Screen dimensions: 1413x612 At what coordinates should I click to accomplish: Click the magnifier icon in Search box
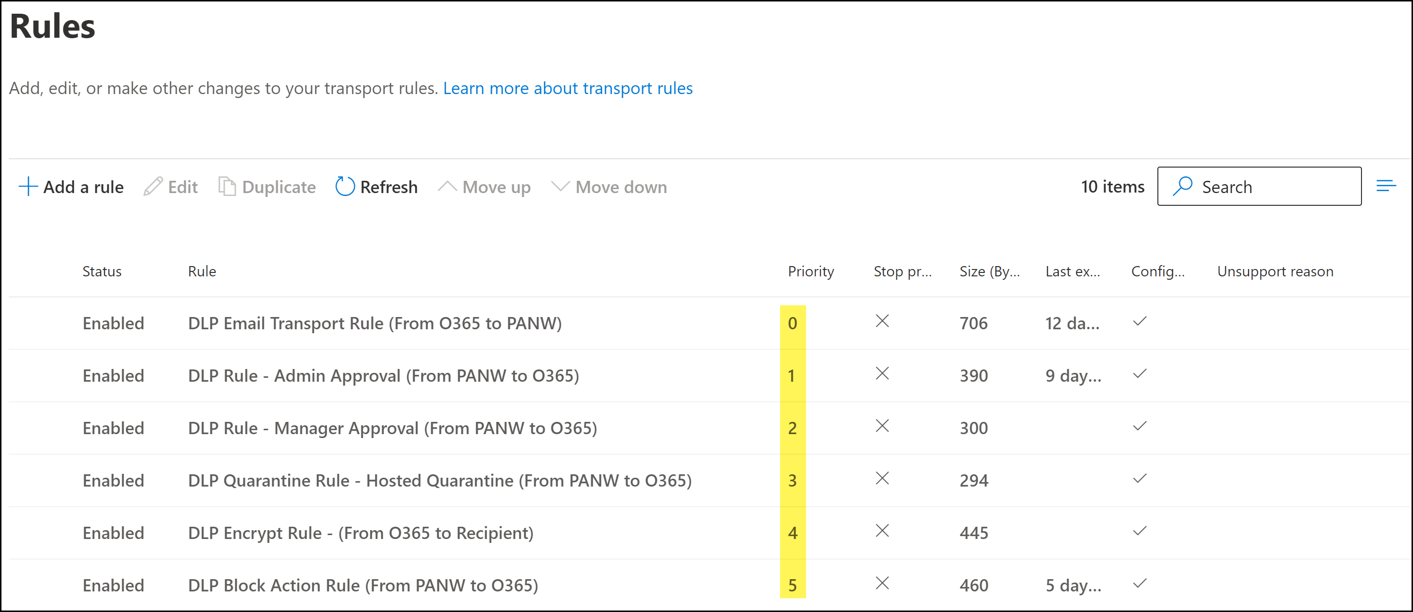[1182, 186]
